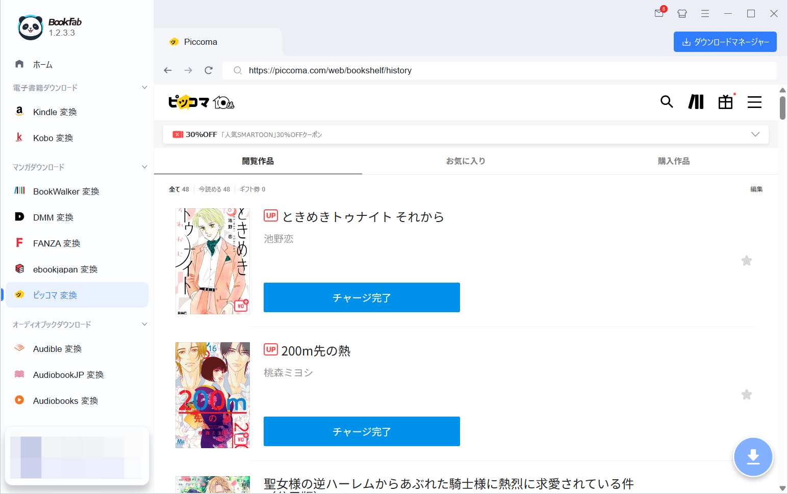Select the Piccoma browser tab
The height and width of the screenshot is (494, 788).
(x=218, y=42)
